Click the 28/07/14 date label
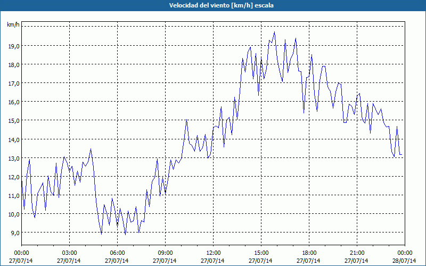 pyautogui.click(x=404, y=261)
